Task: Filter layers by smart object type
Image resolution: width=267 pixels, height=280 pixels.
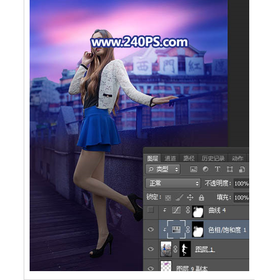Action: [242, 169]
